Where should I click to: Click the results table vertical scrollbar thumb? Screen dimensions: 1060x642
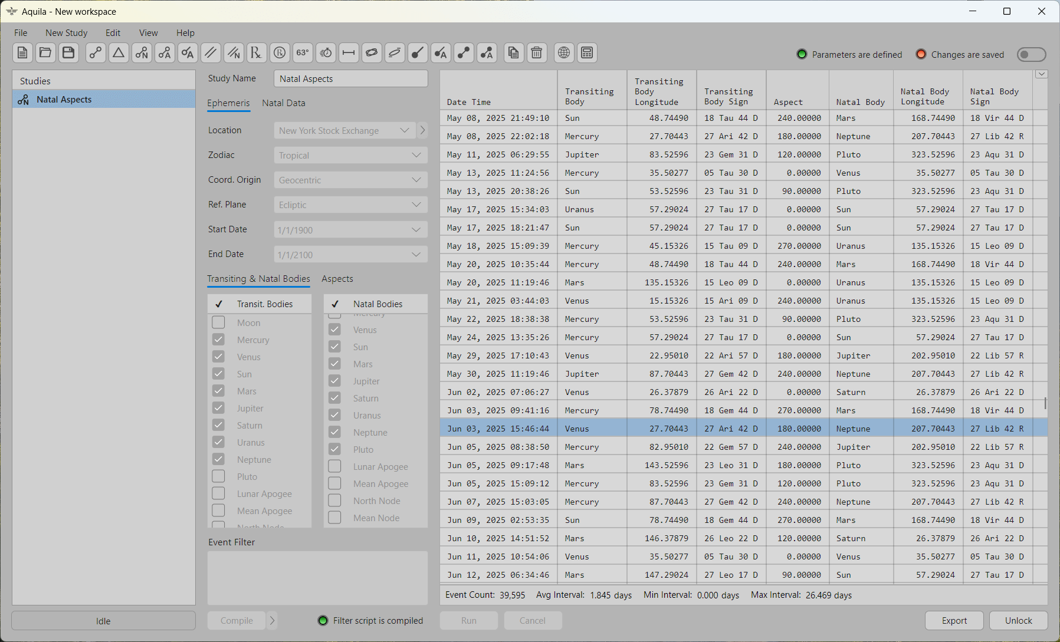[1045, 403]
